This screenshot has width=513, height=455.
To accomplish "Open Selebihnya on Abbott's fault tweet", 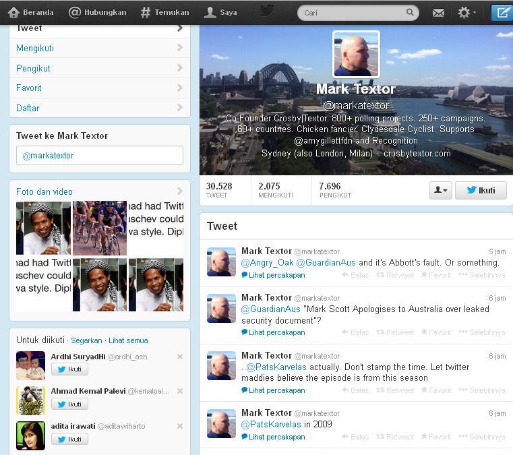I will pyautogui.click(x=482, y=275).
